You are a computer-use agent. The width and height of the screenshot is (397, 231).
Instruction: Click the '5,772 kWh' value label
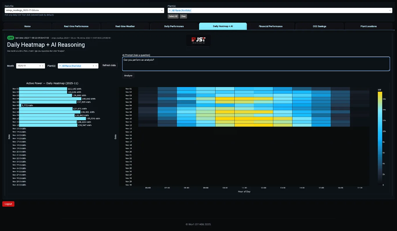pos(27,105)
